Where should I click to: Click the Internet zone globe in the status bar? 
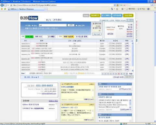pos(121,124)
